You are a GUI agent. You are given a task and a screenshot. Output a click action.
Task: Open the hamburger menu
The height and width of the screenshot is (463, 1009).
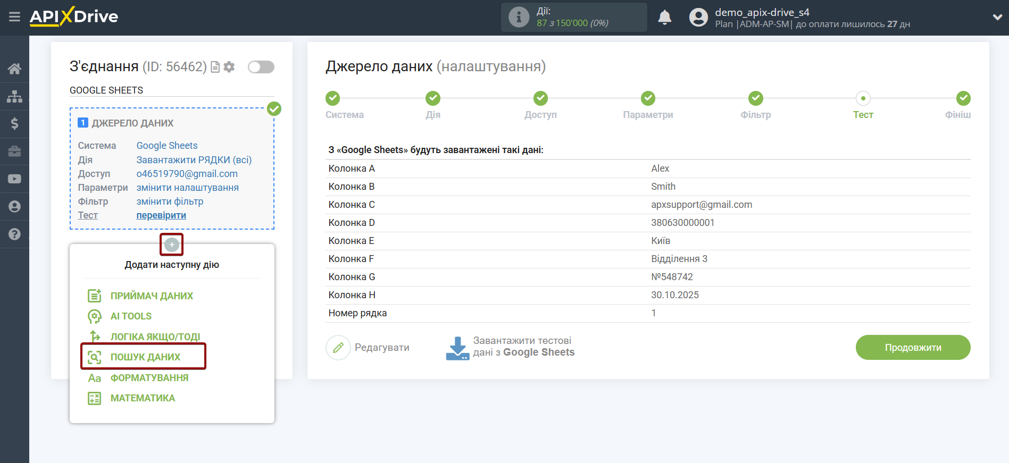[x=14, y=17]
